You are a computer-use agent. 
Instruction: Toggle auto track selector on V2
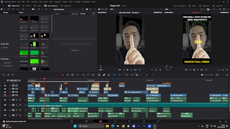pos(13,92)
